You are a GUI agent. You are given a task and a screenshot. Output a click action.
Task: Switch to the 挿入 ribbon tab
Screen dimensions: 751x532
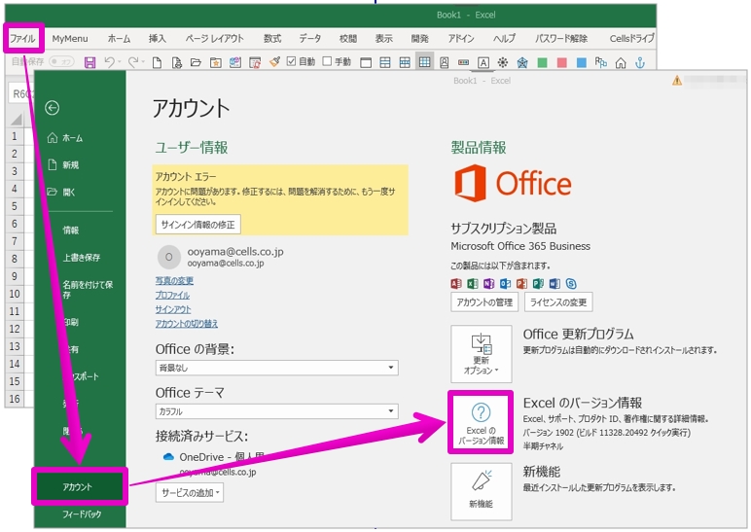157,38
